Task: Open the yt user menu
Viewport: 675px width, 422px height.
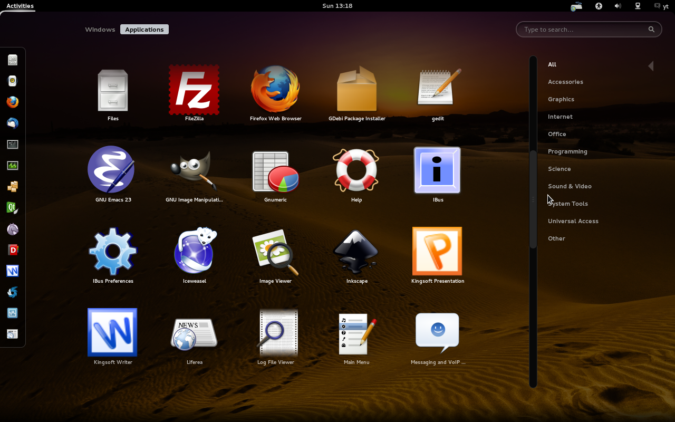Action: coord(662,6)
